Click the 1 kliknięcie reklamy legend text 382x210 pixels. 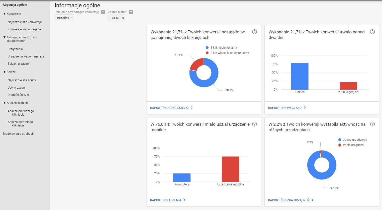click(x=224, y=48)
